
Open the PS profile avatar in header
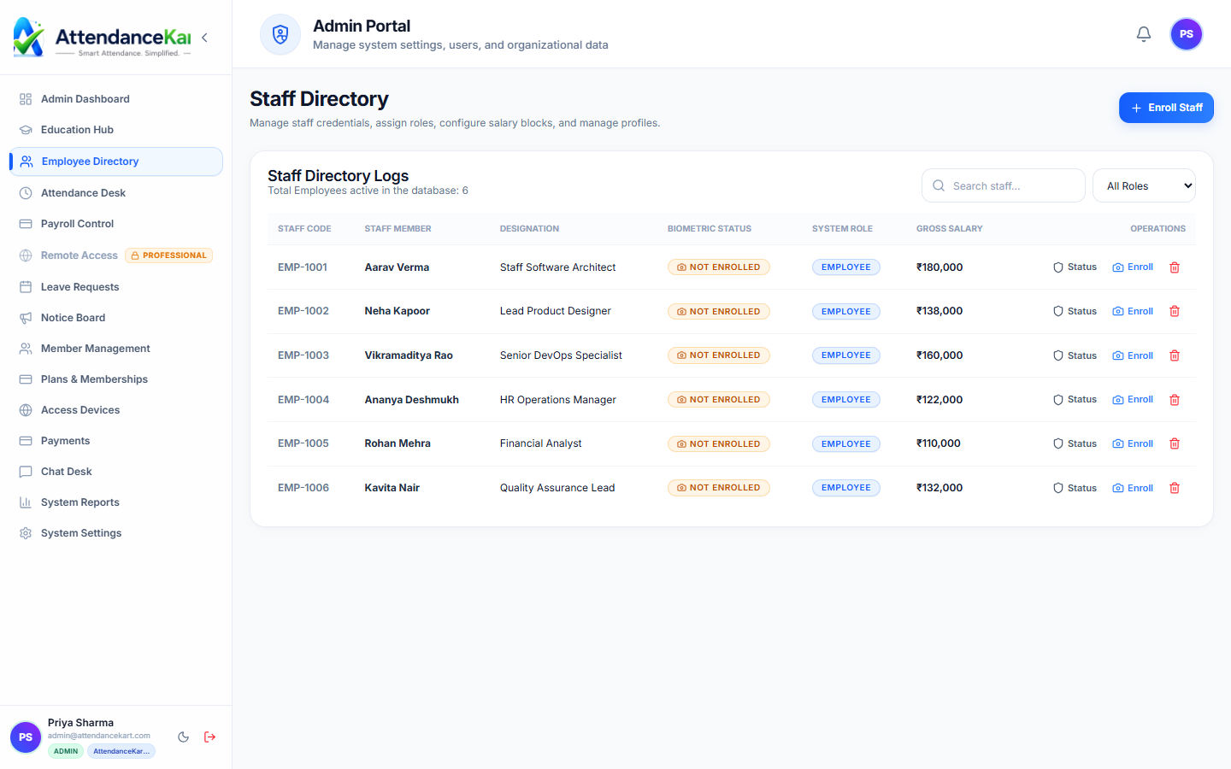pyautogui.click(x=1186, y=34)
